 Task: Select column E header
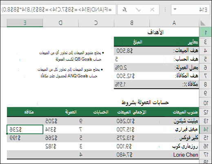tap(25, 23)
